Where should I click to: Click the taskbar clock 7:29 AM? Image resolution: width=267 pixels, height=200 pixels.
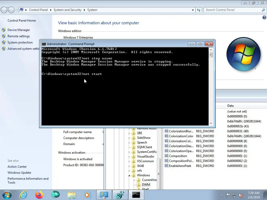click(253, 193)
